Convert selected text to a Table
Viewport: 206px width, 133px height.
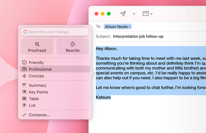pos(34,99)
